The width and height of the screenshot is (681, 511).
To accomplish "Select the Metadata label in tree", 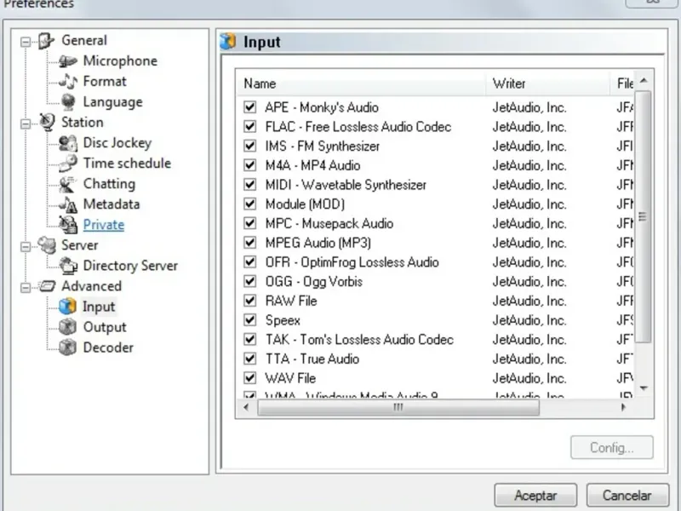I will point(112,204).
